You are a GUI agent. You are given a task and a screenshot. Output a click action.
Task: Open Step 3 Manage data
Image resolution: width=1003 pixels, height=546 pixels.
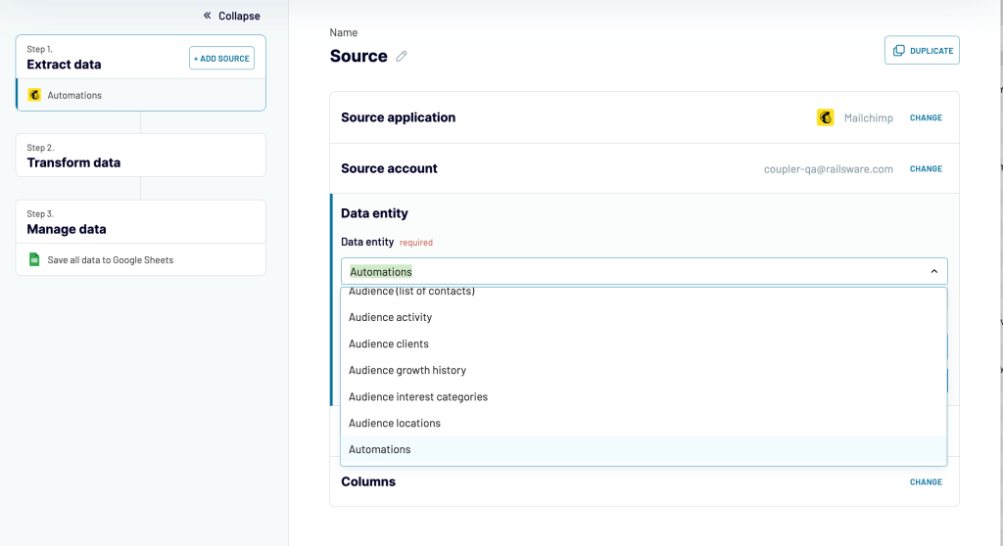141,222
